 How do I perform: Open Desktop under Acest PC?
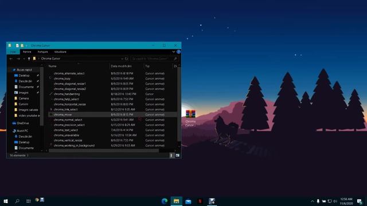tap(24, 142)
